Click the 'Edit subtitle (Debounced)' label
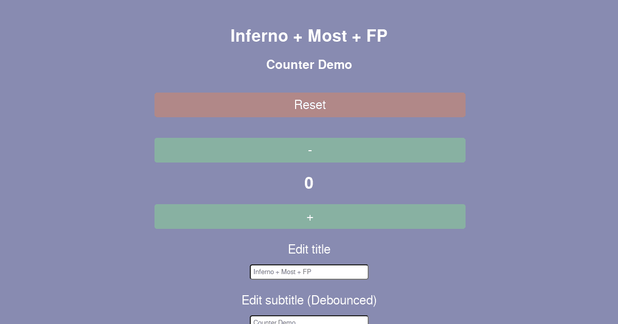Screen dimensions: 618x324 tap(309, 300)
